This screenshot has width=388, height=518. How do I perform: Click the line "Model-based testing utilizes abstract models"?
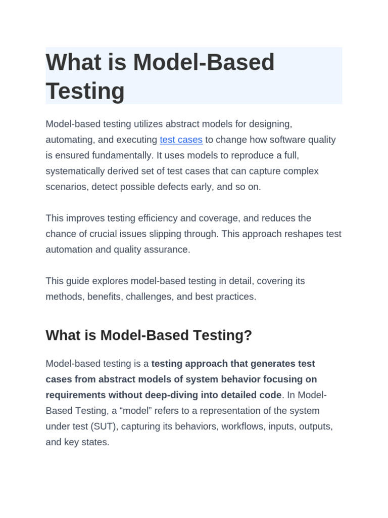169,124
